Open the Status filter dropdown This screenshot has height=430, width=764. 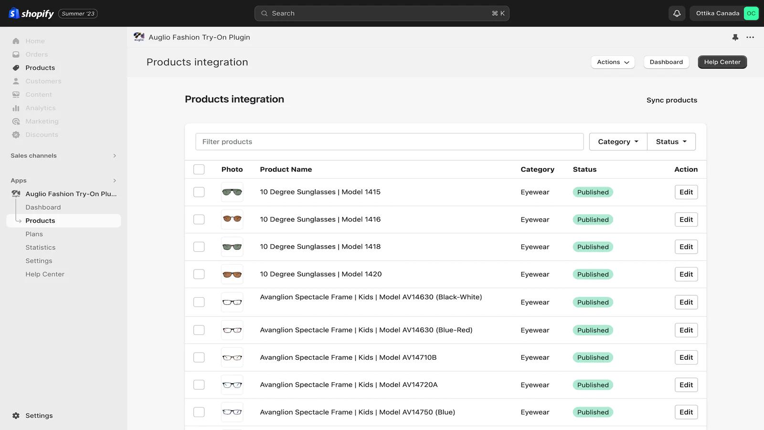[x=671, y=142]
